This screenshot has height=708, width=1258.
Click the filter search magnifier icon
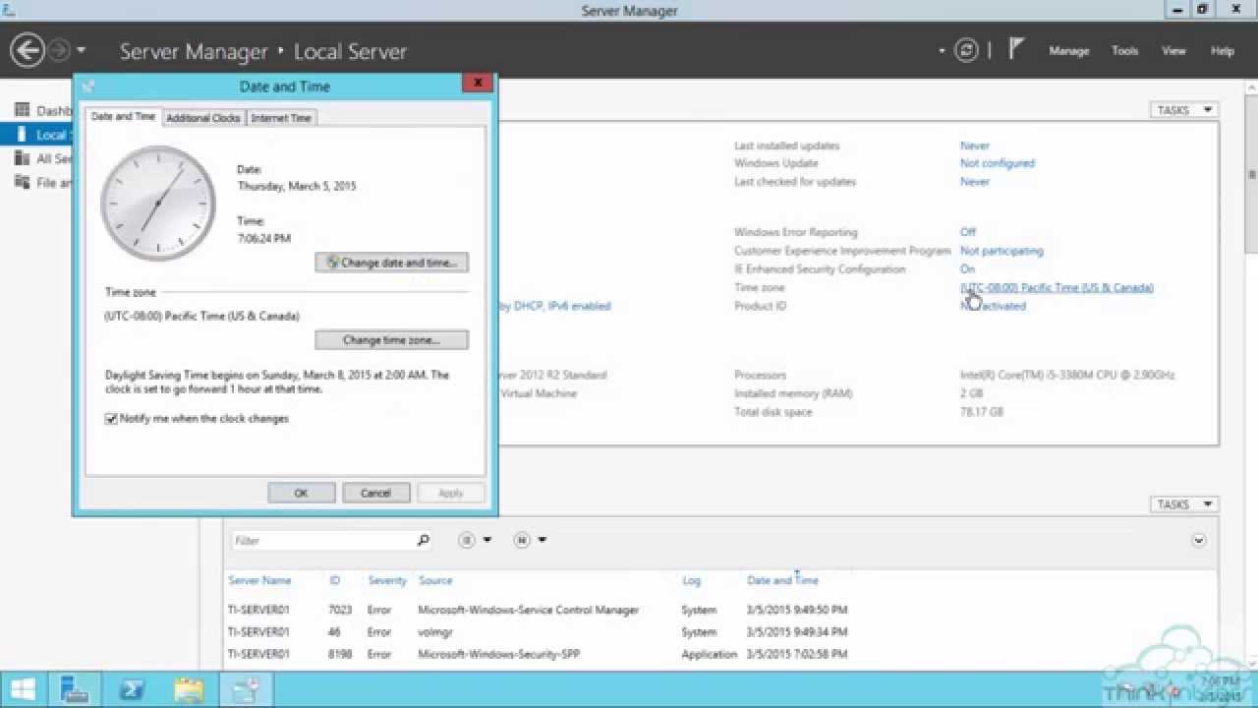pyautogui.click(x=424, y=541)
